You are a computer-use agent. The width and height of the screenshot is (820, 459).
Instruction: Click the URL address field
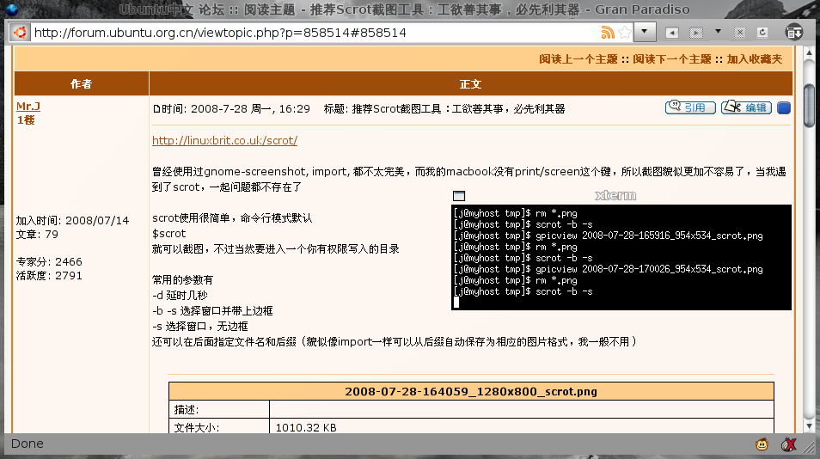click(x=314, y=33)
